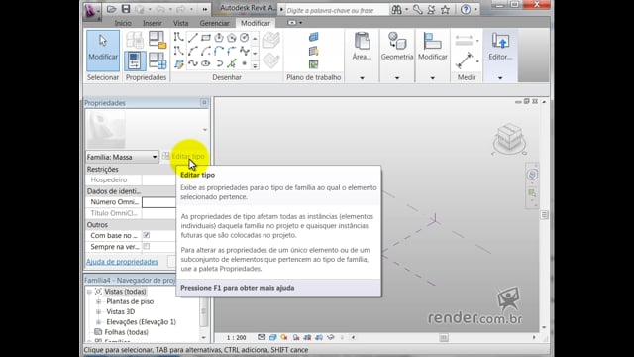Click the Subscription Center key icon
This screenshot has width=634, height=357.
[418, 9]
